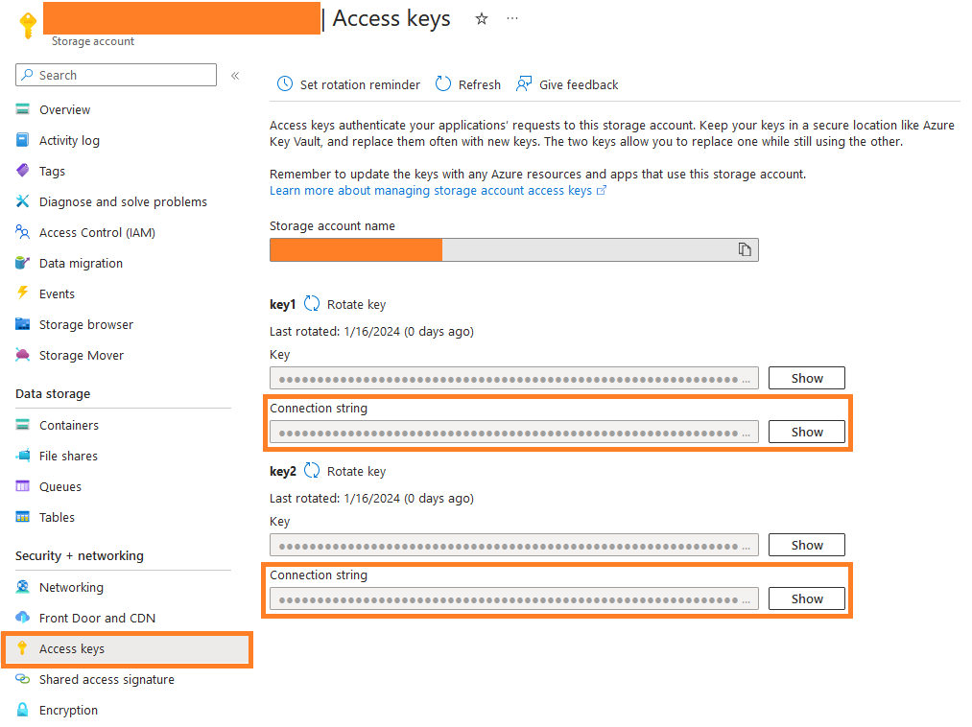Select the Networking icon
Viewport: 972px width, 727px height.
[x=22, y=587]
